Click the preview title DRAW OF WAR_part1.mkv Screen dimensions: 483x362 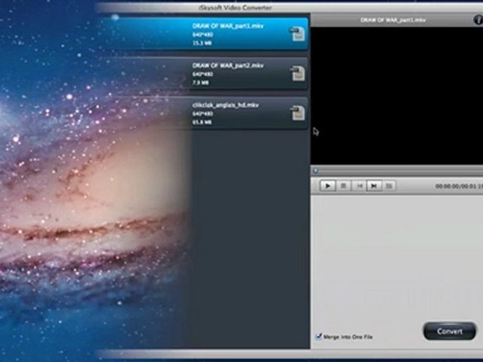coord(393,20)
